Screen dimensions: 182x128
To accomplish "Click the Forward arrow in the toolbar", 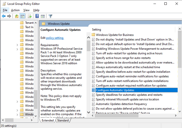I will 9,16.
